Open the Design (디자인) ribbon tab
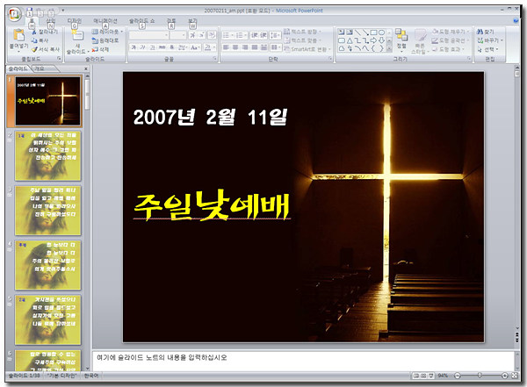Image resolution: width=527 pixels, height=387 pixels. coord(75,21)
